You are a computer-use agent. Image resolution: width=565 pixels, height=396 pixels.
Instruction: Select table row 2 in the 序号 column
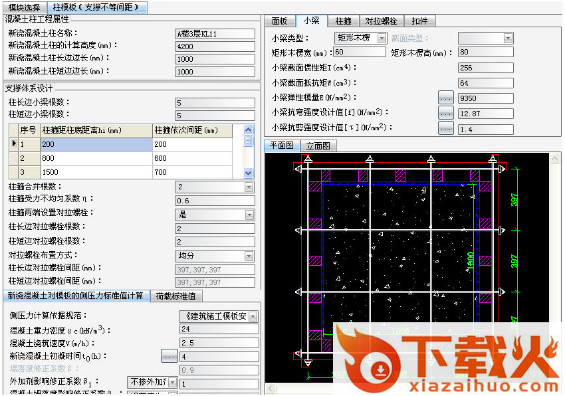pyautogui.click(x=27, y=159)
